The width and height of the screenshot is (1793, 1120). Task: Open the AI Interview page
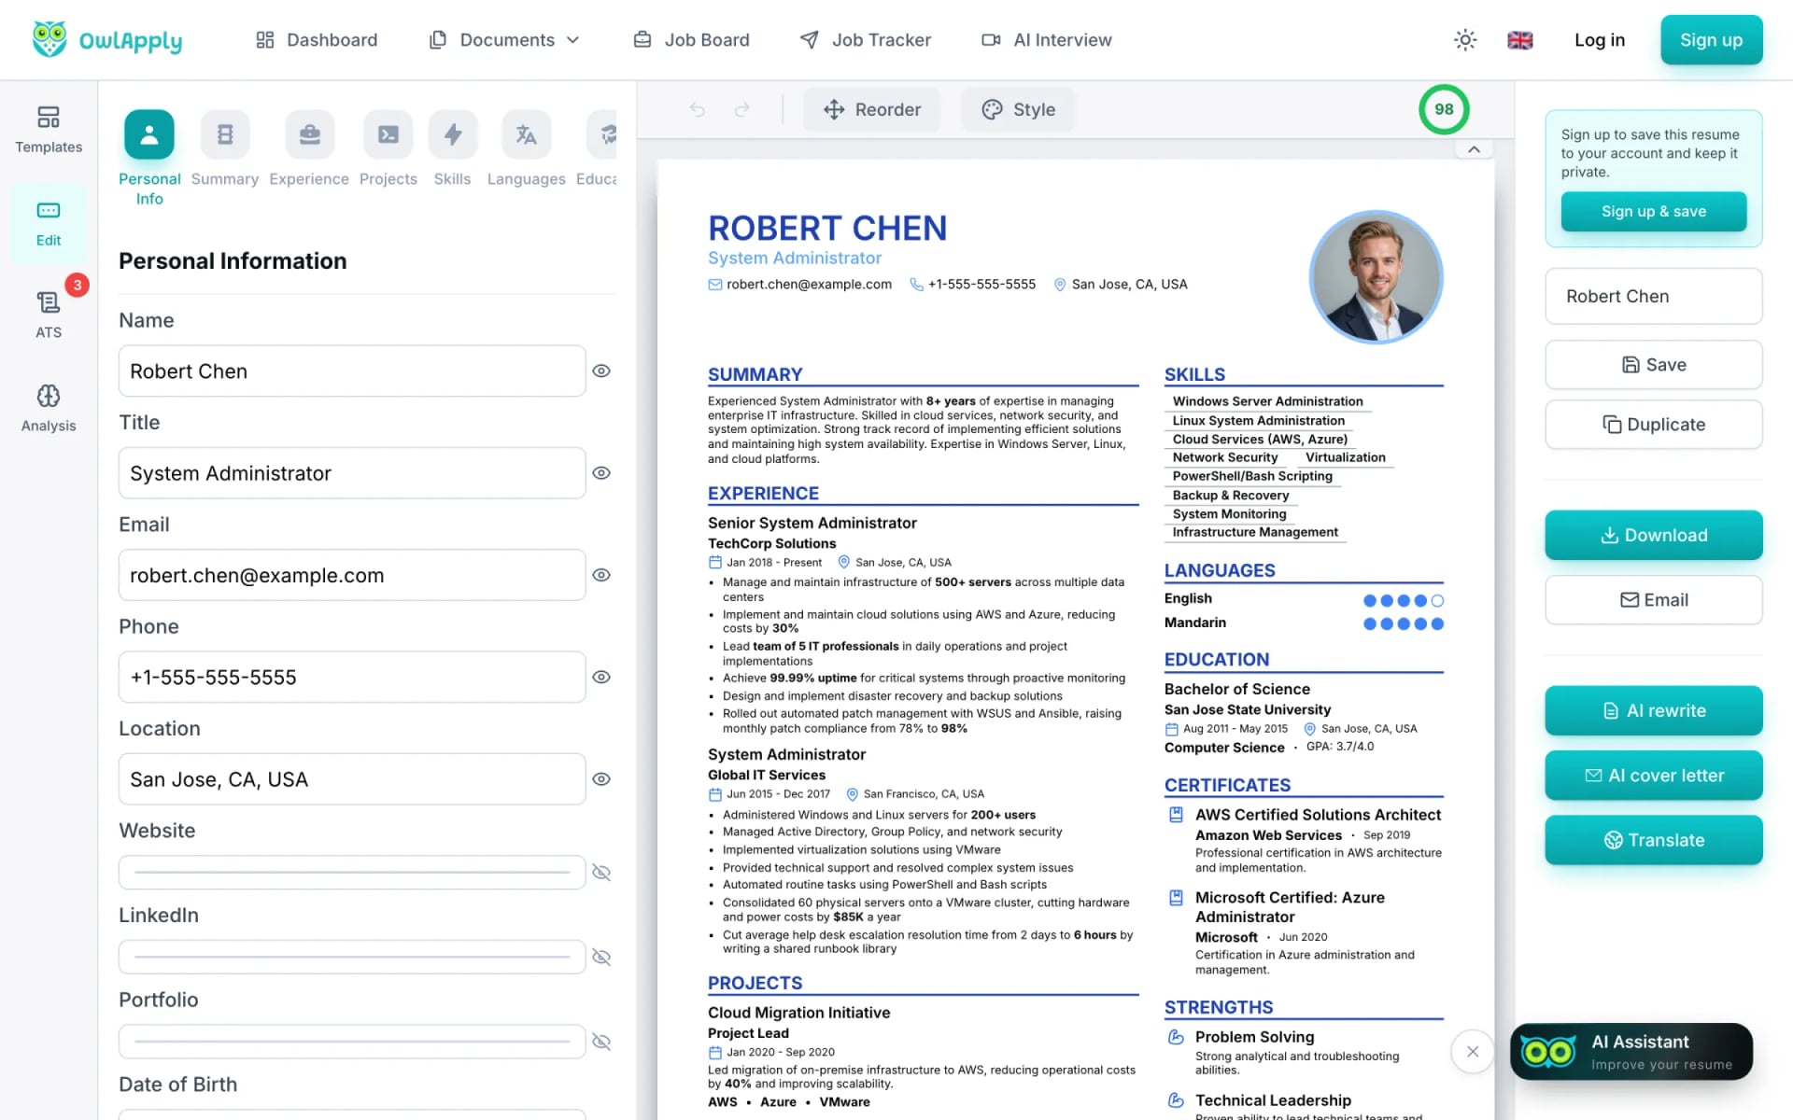tap(1047, 40)
